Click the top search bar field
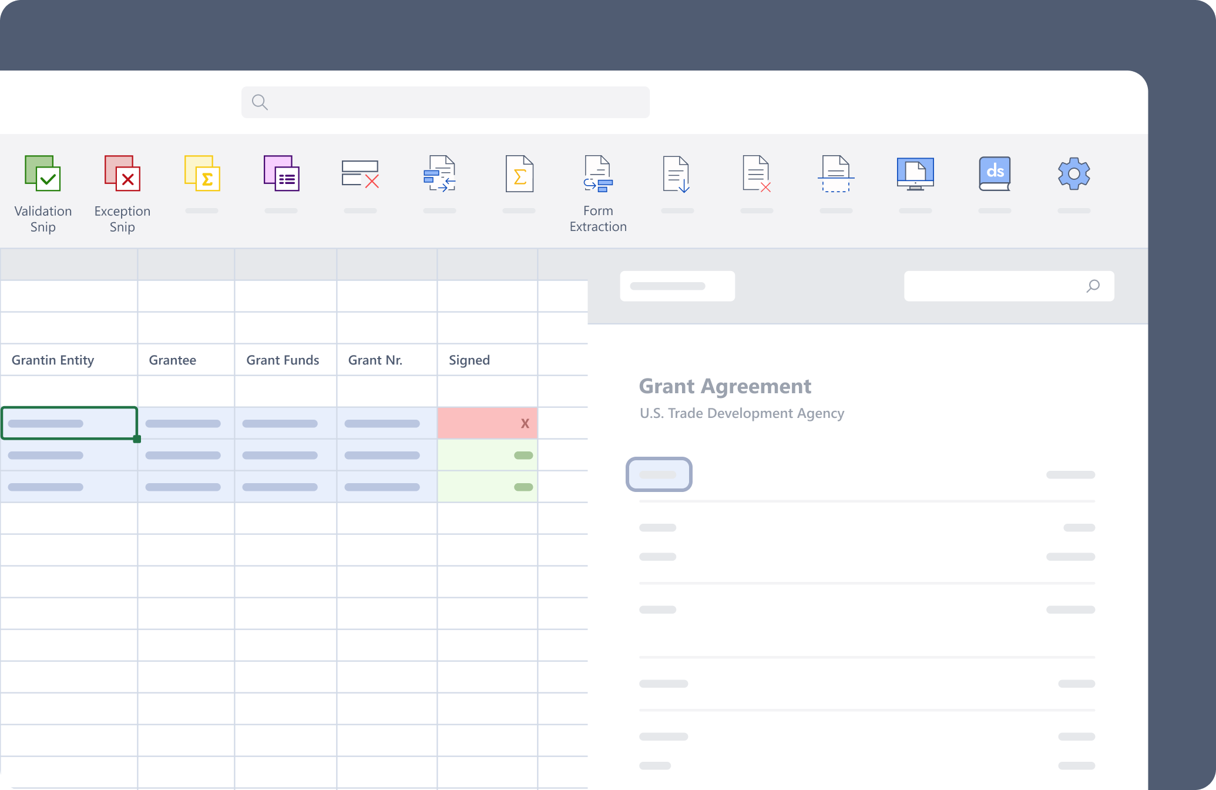The height and width of the screenshot is (790, 1216). pos(445,102)
